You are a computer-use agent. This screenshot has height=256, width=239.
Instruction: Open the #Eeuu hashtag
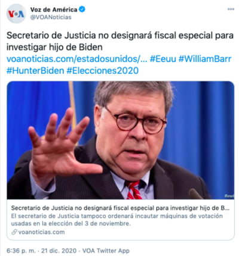pyautogui.click(x=163, y=59)
